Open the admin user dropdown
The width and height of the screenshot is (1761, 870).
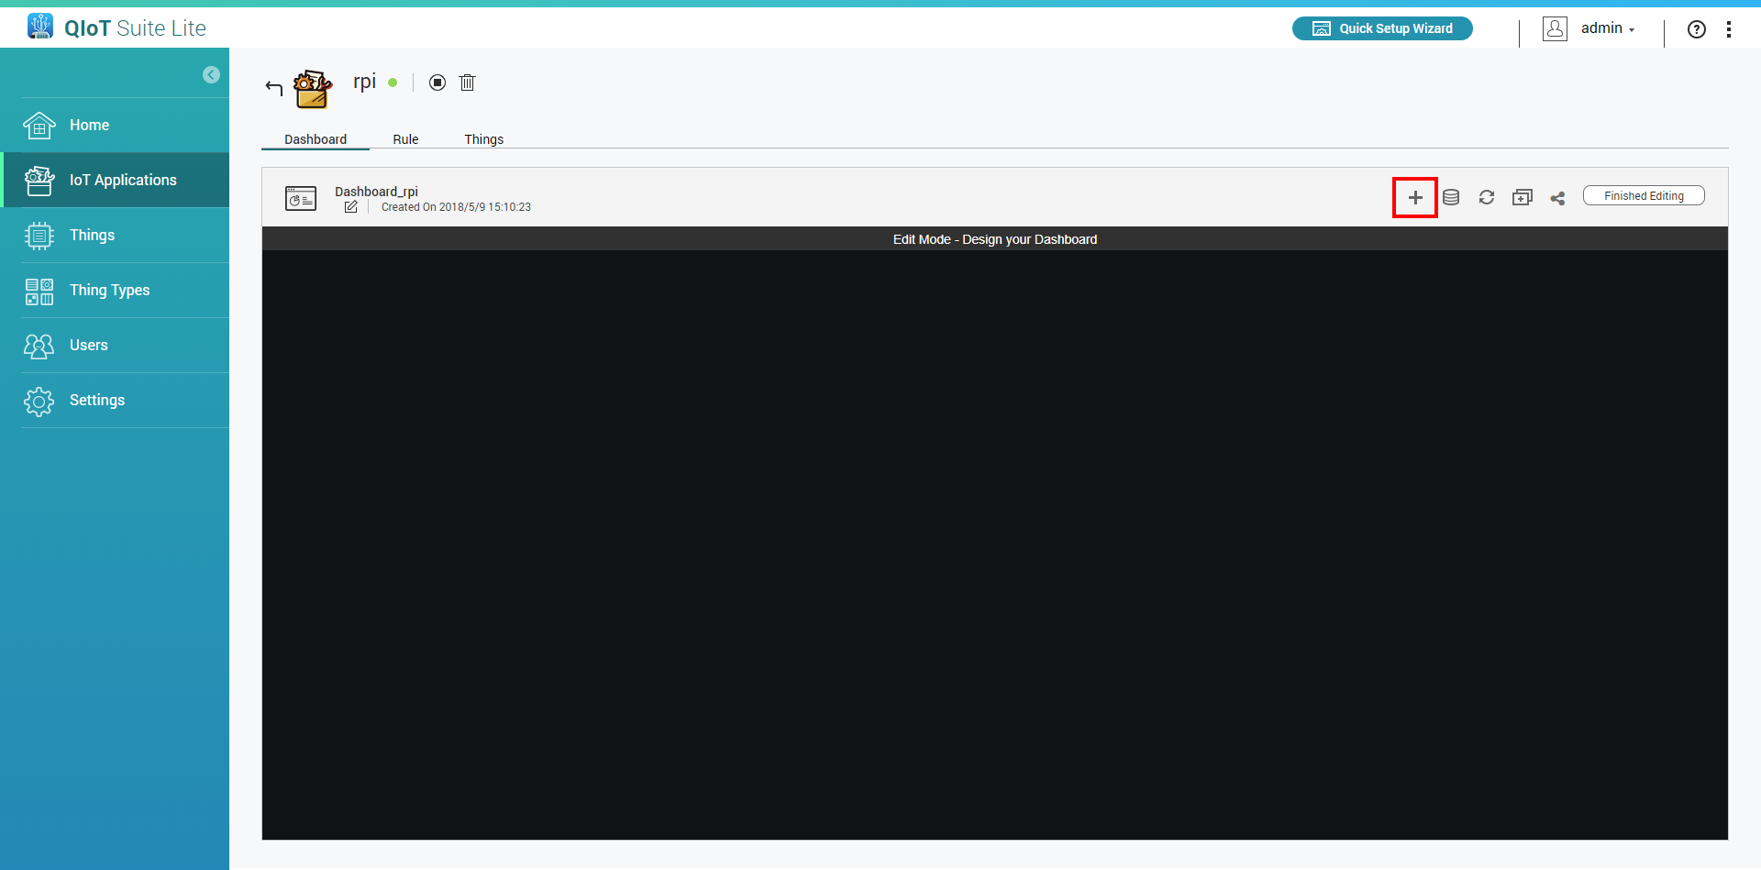1606,28
